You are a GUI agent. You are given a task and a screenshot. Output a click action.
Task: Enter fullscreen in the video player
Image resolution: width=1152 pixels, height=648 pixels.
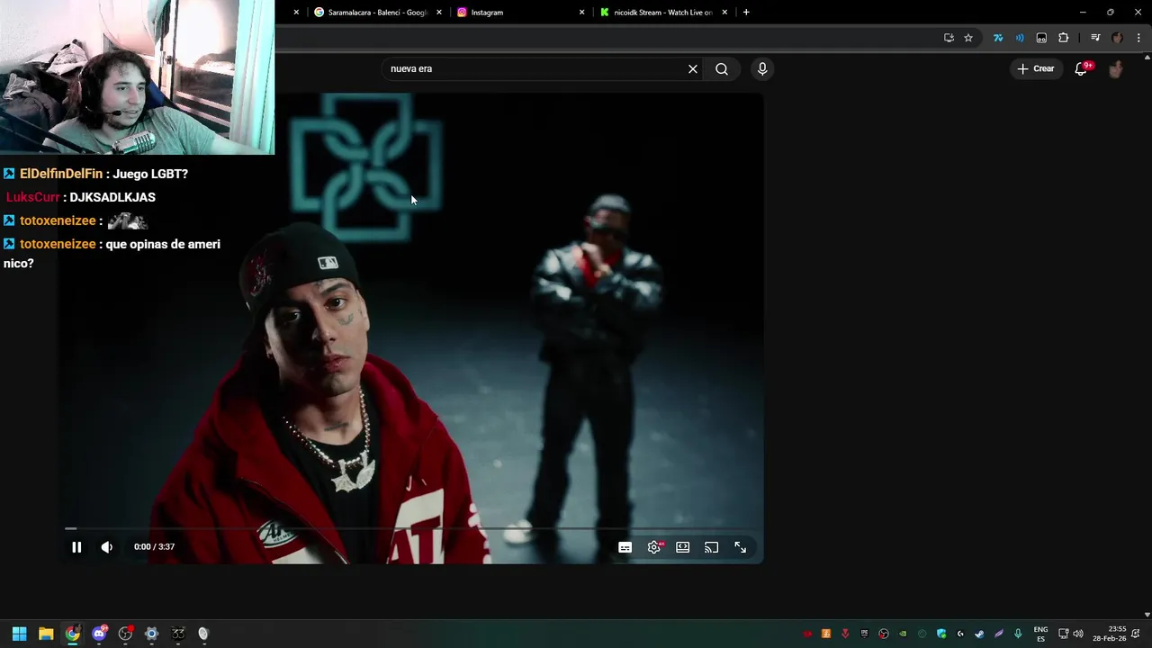(740, 547)
